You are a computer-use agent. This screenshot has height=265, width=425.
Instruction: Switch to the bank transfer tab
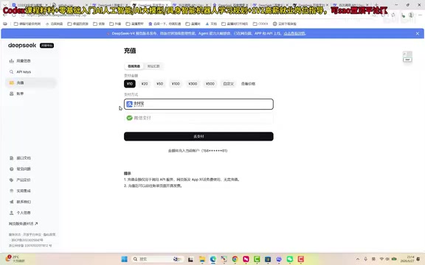click(x=153, y=66)
